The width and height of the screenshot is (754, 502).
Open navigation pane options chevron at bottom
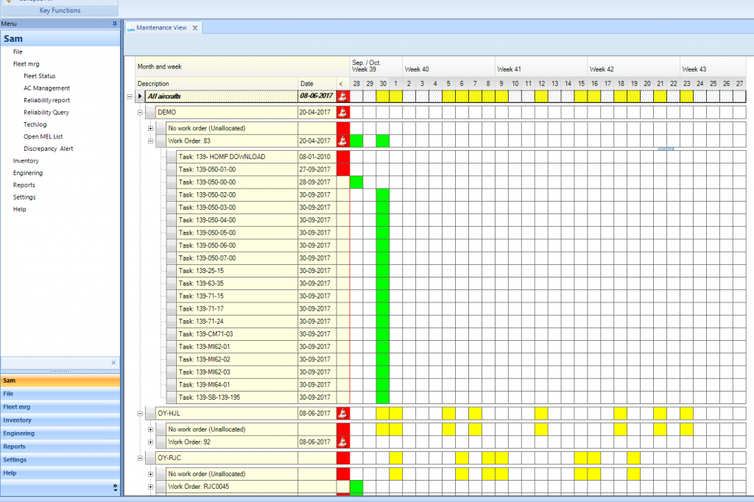[x=115, y=487]
